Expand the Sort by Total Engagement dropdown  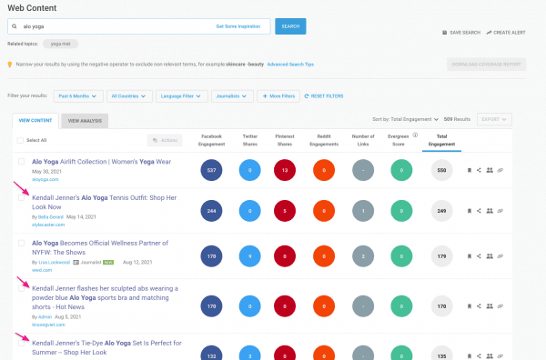pos(405,119)
